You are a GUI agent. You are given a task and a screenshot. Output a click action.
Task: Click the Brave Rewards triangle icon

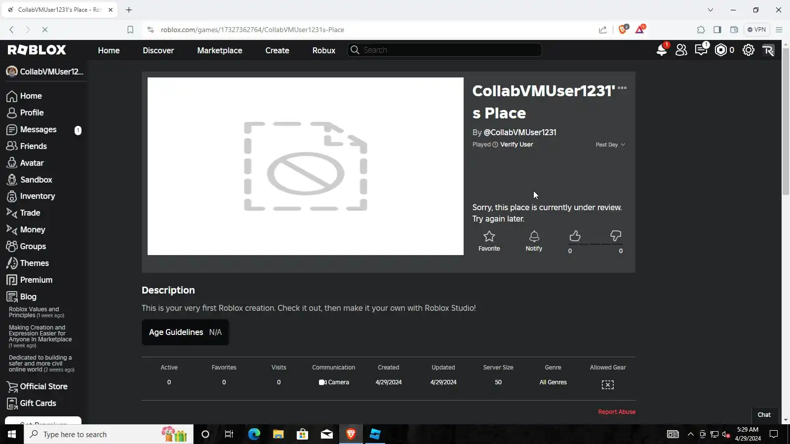coord(640,30)
